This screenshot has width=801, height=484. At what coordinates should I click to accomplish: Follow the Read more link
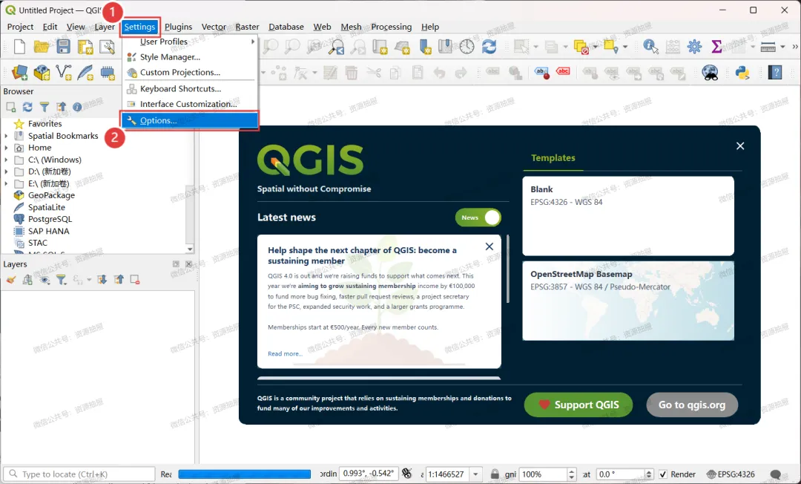[285, 353]
